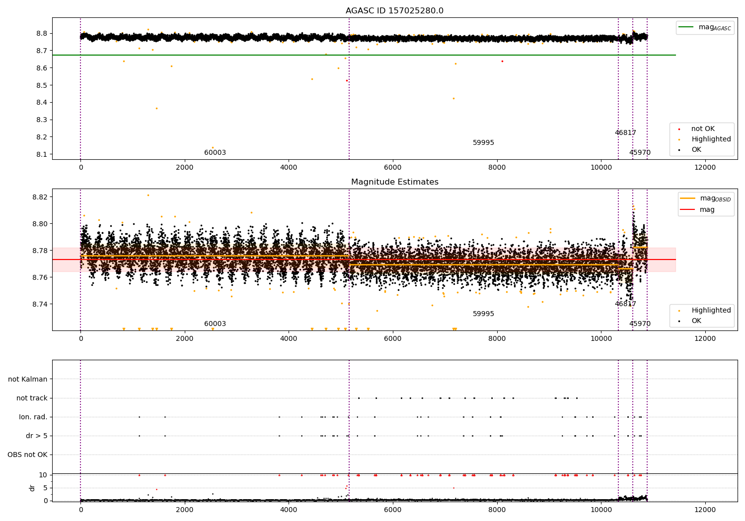
Task: Click the 59995 label in Magnitude Estimates plot
Action: 483,314
